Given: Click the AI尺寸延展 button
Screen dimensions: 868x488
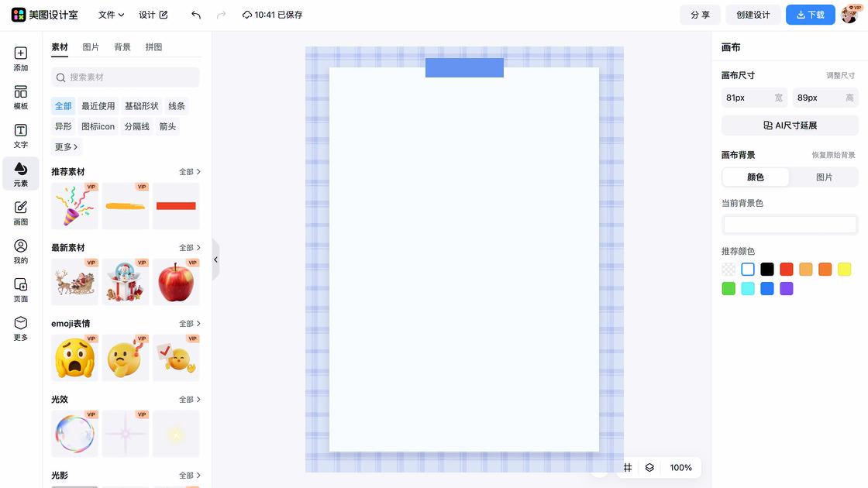Looking at the screenshot, I should pyautogui.click(x=790, y=125).
